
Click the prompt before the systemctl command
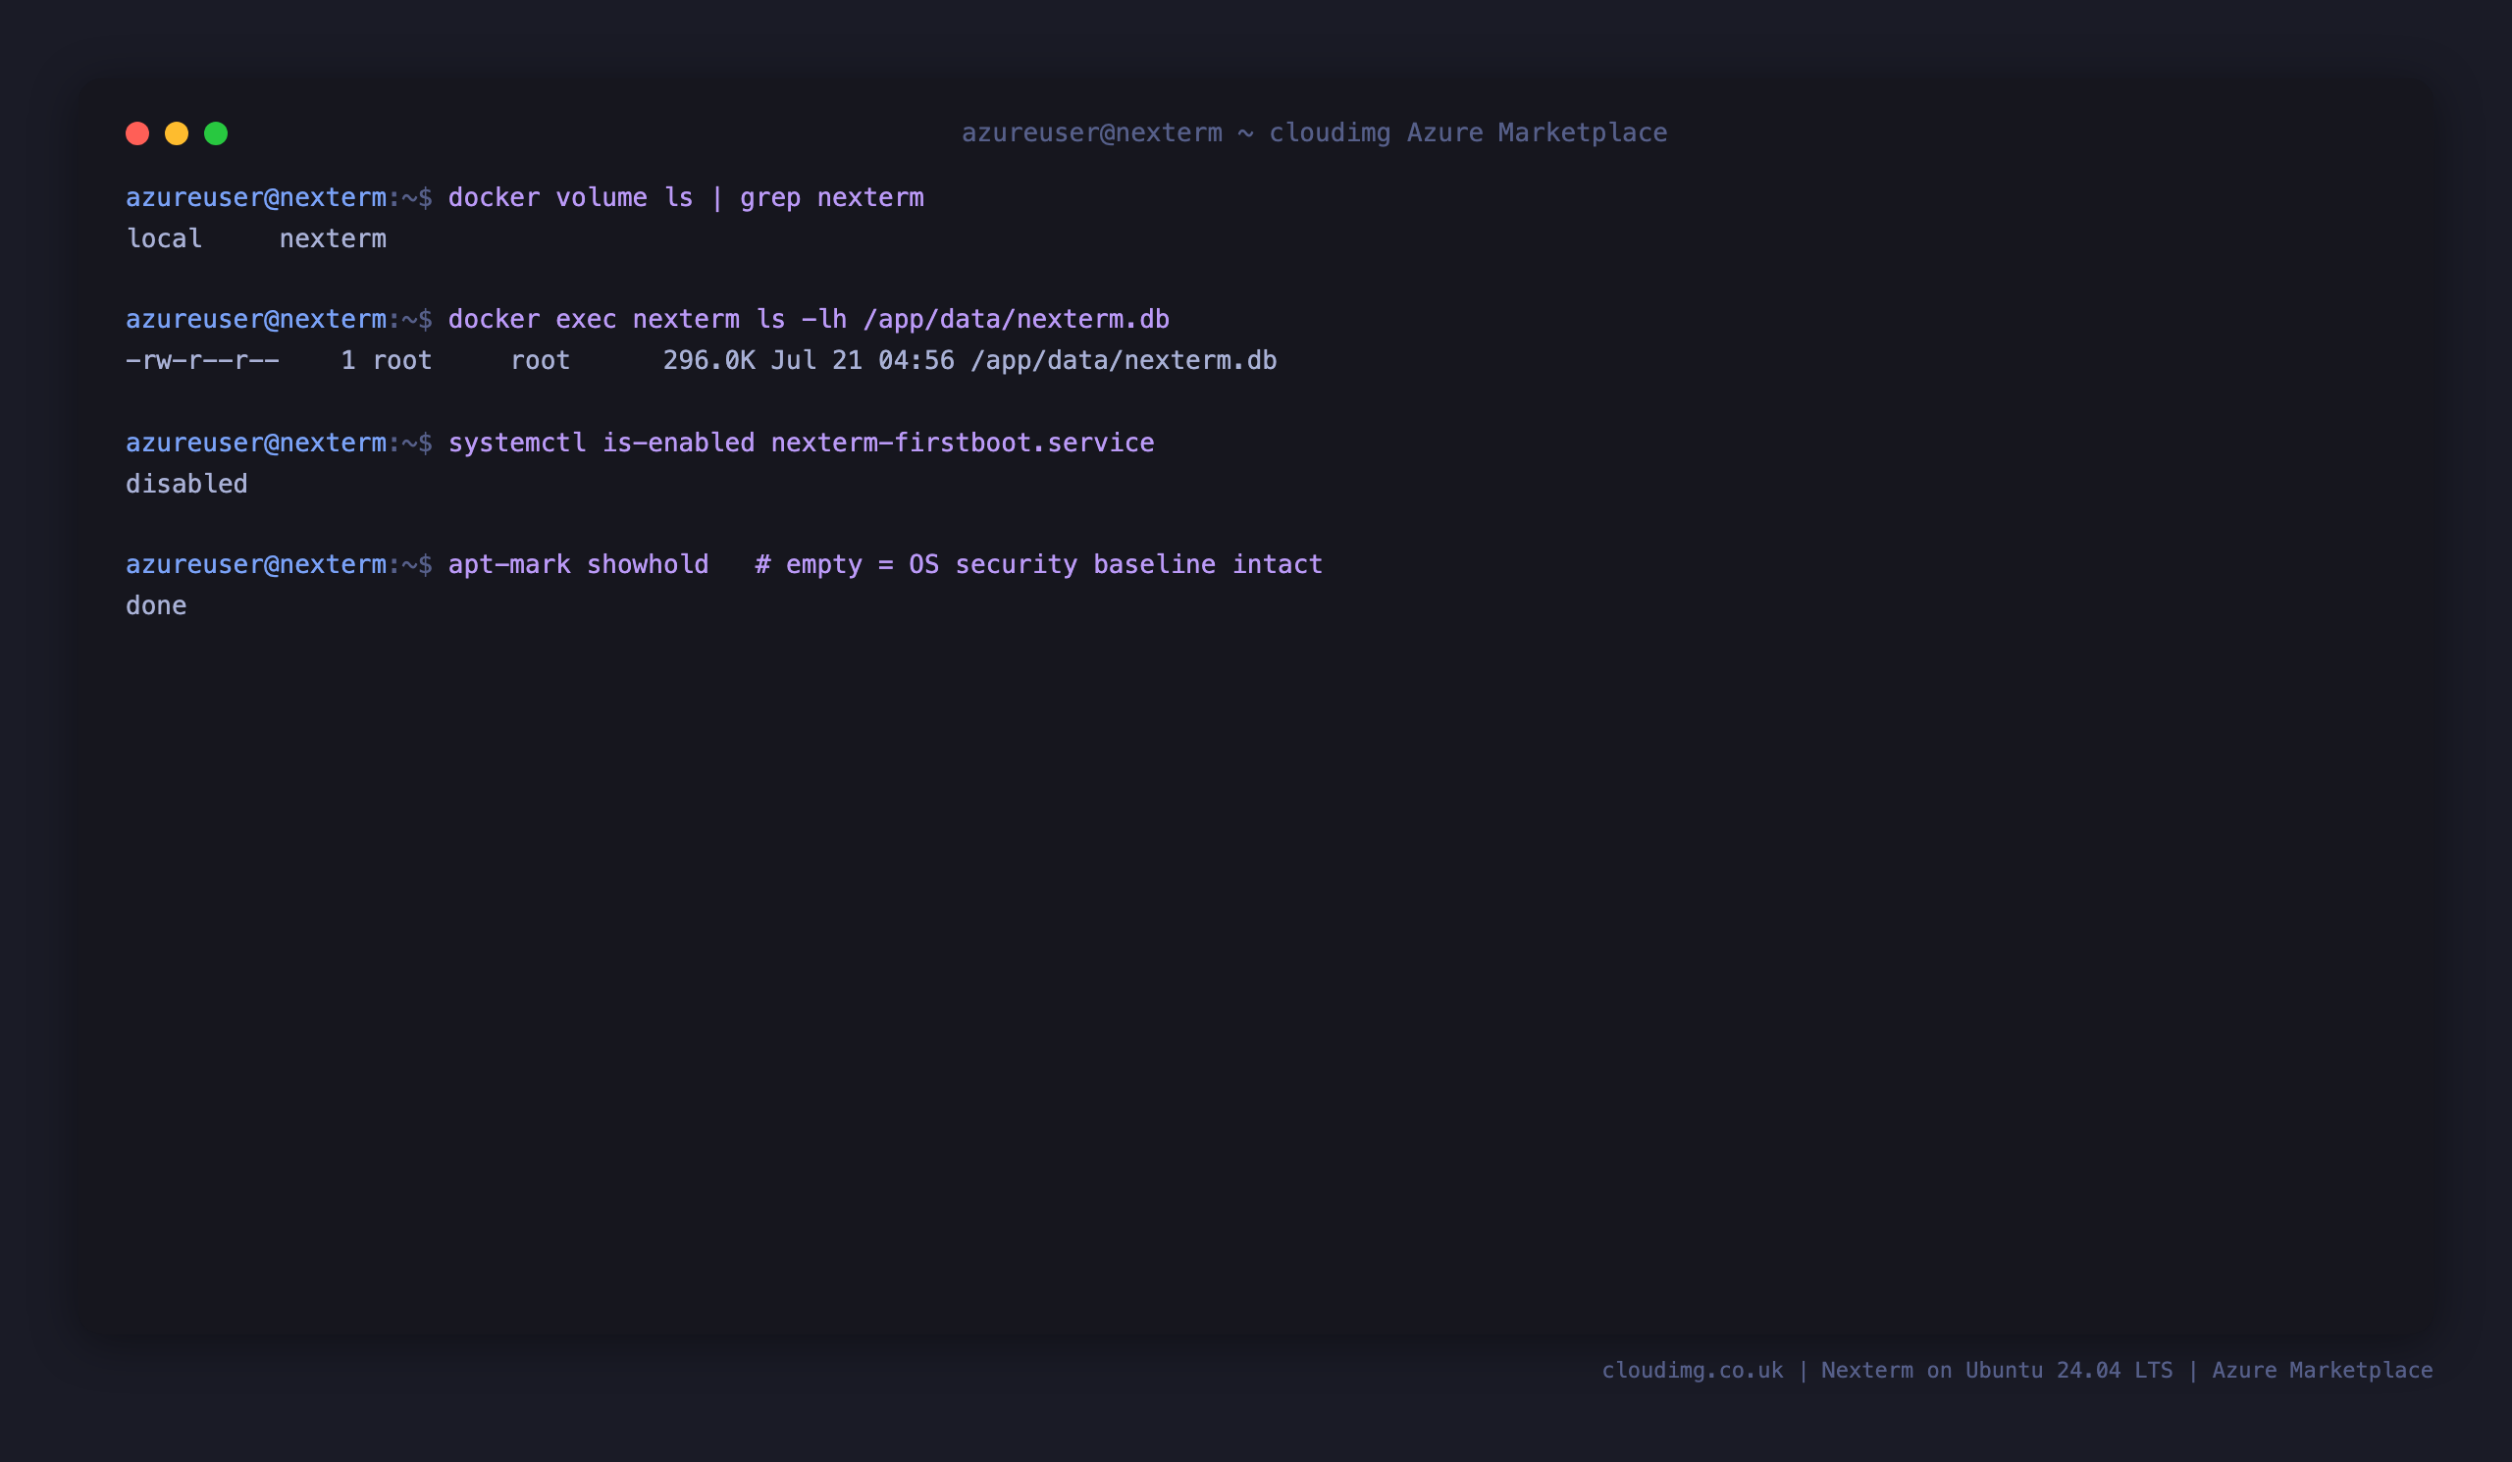(x=279, y=443)
